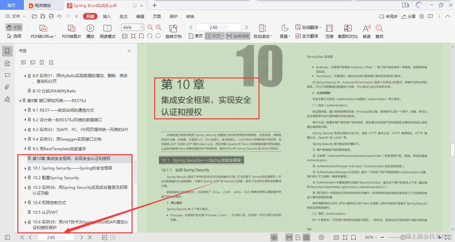Open 截图和对比 screenshot comparison tool

[x=347, y=32]
